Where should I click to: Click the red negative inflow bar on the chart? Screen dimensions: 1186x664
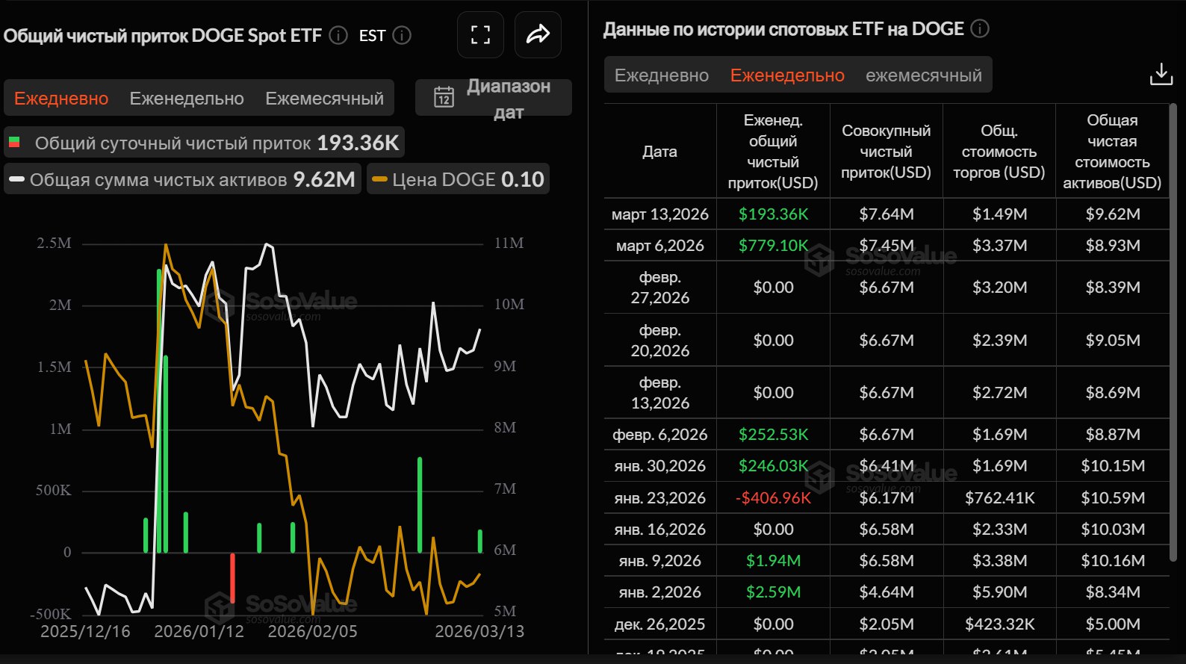tap(233, 578)
